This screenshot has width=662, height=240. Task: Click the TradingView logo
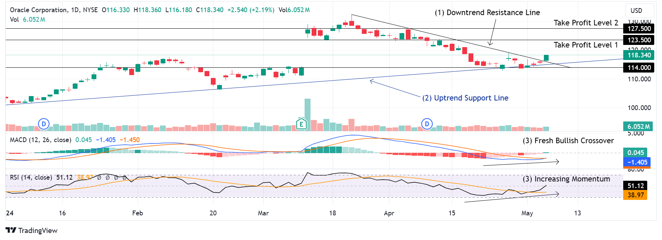pos(32,230)
